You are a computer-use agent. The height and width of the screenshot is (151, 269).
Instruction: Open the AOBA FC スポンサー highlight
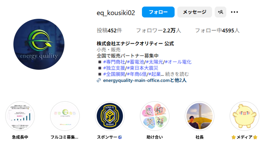coord(110,116)
